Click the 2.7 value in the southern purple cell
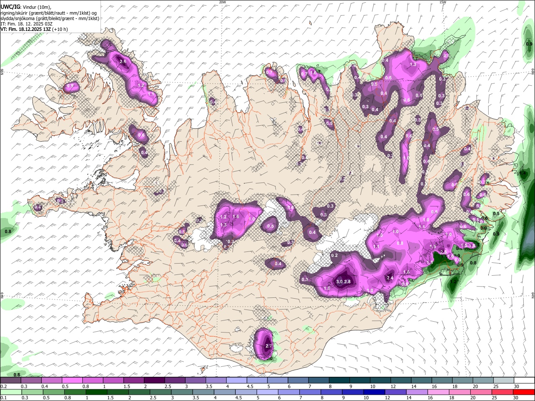Viewport: 535px width, 401px height. click(x=269, y=346)
